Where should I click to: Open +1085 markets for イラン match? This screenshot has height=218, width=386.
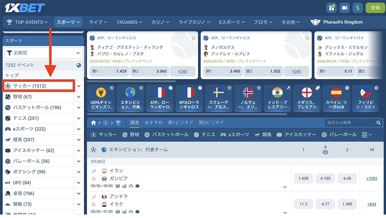pos(371,178)
